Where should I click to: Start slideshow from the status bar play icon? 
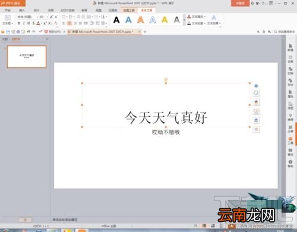tap(231, 226)
